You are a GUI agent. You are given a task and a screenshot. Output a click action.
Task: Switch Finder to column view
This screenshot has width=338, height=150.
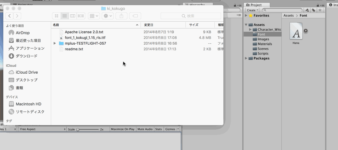click(73, 16)
